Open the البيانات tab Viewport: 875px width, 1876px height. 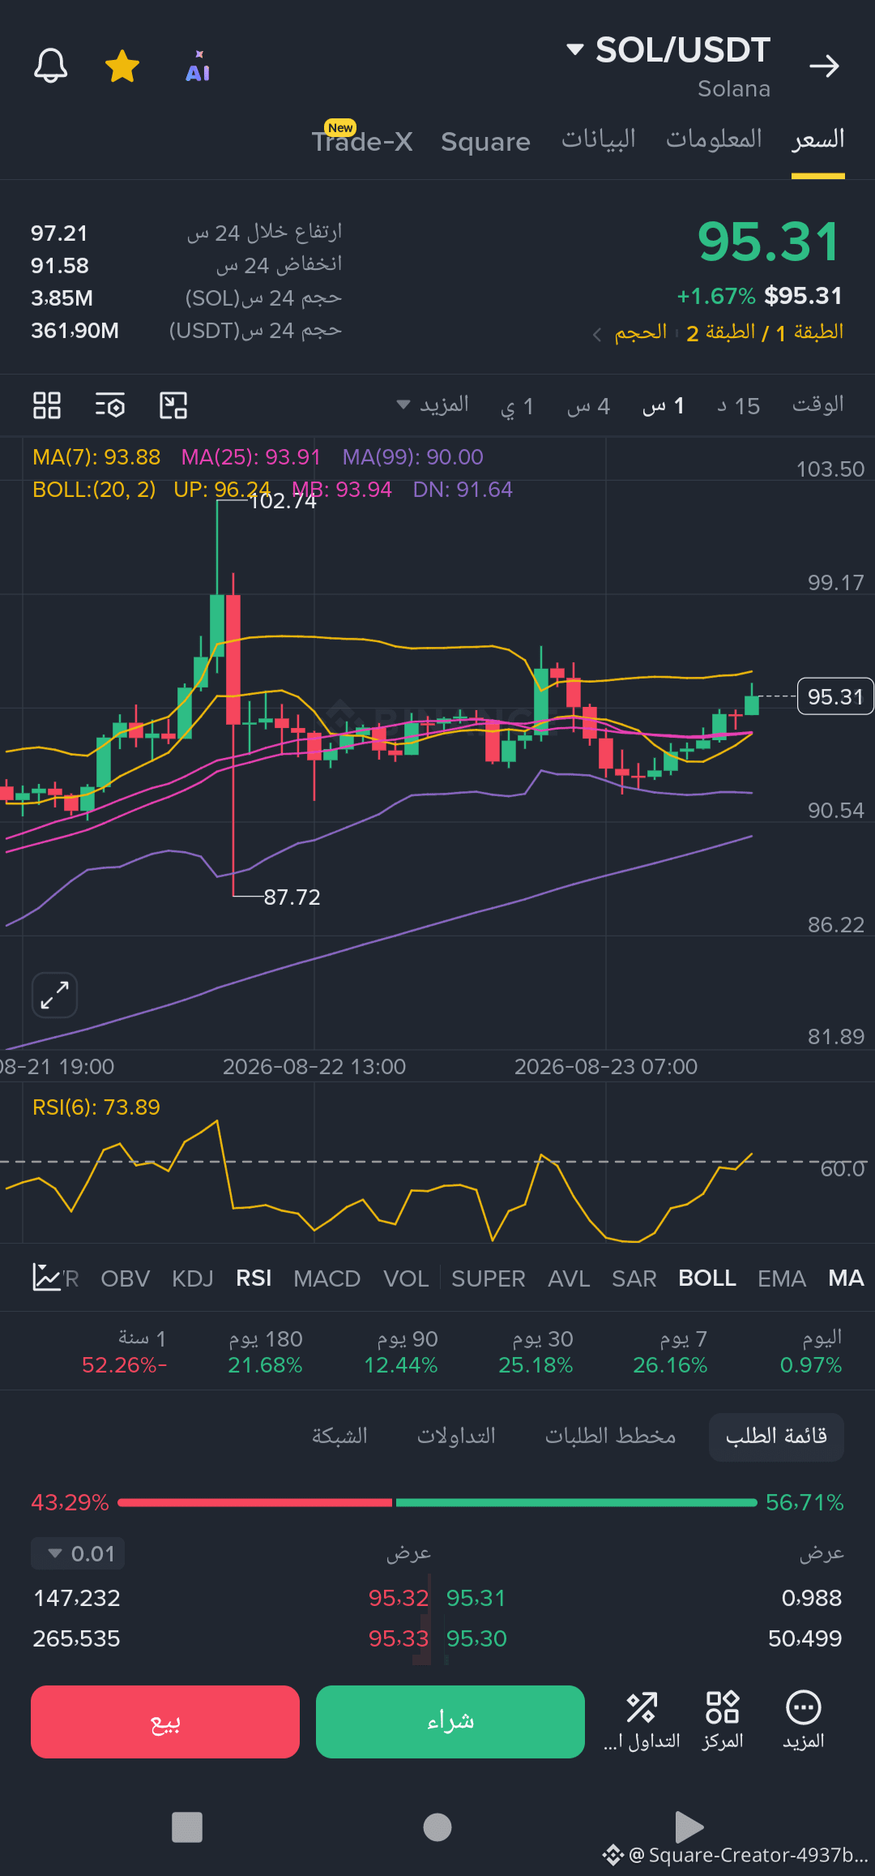pyautogui.click(x=599, y=139)
